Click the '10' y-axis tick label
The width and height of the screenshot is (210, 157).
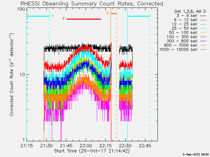(22, 75)
